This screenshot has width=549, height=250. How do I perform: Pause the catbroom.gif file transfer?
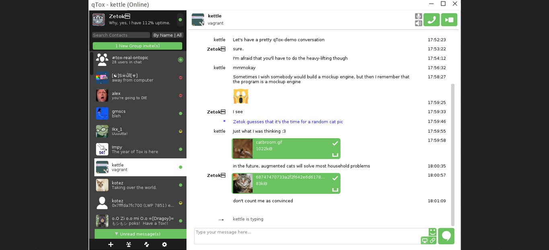point(335,154)
